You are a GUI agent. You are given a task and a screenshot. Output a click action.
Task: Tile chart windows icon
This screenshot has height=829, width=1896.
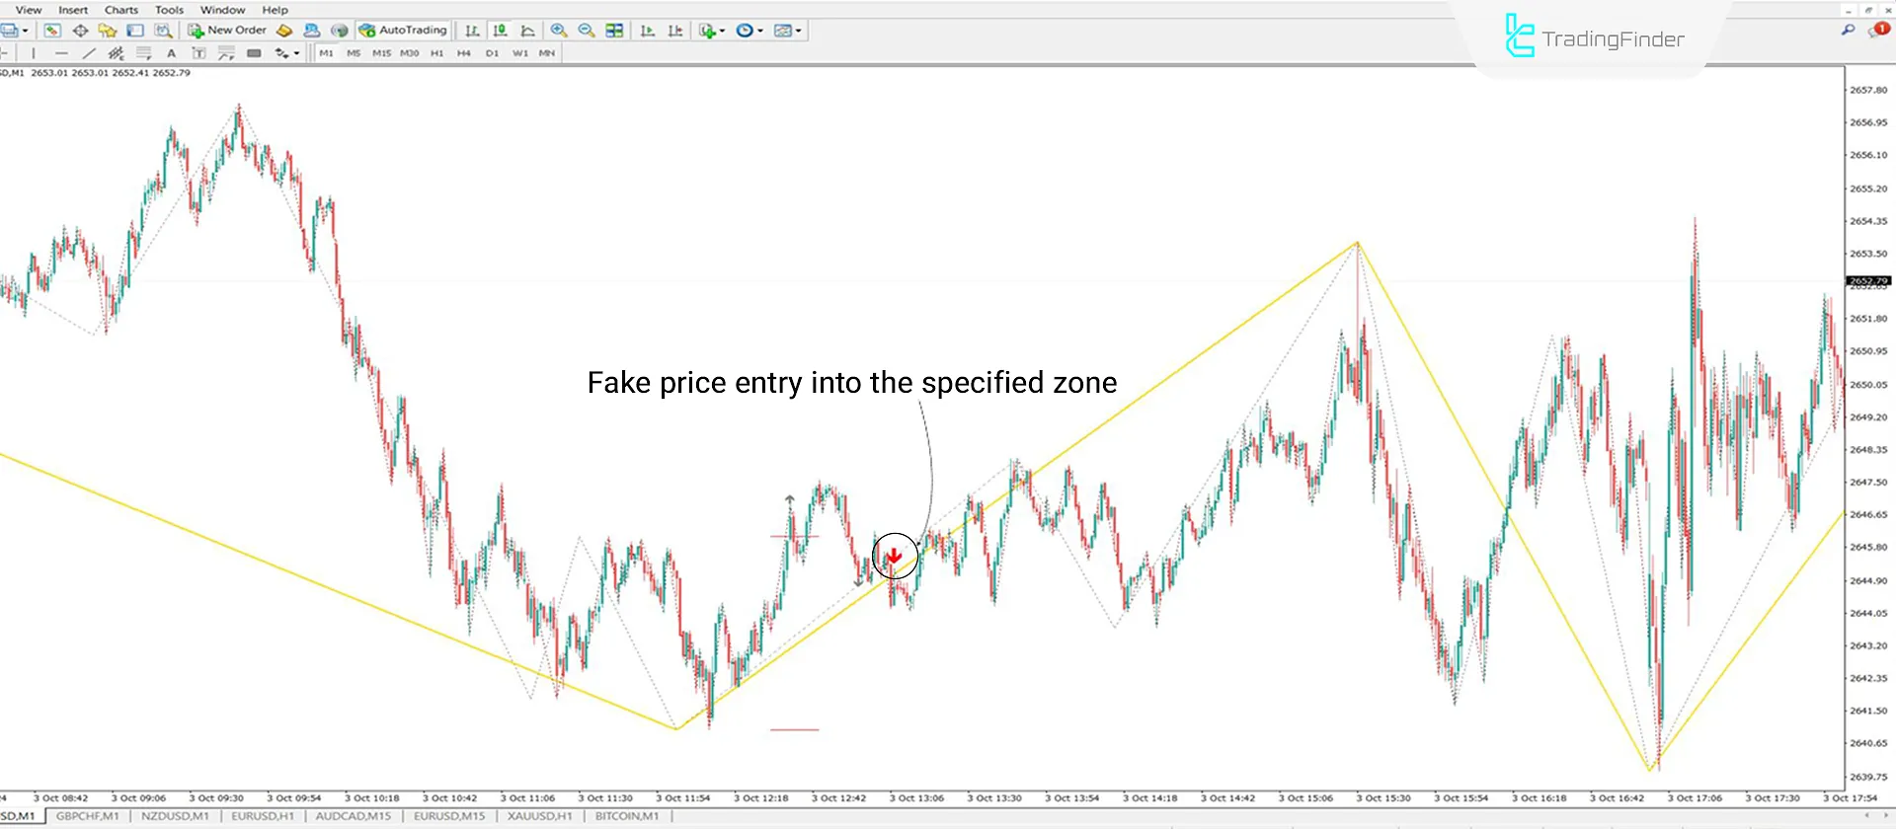pyautogui.click(x=614, y=31)
